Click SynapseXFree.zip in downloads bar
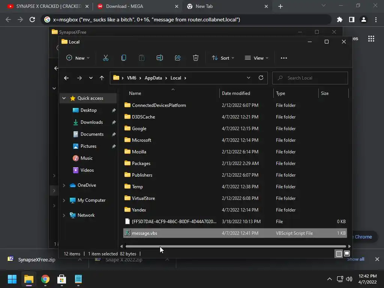The height and width of the screenshot is (288, 384). (x=37, y=259)
